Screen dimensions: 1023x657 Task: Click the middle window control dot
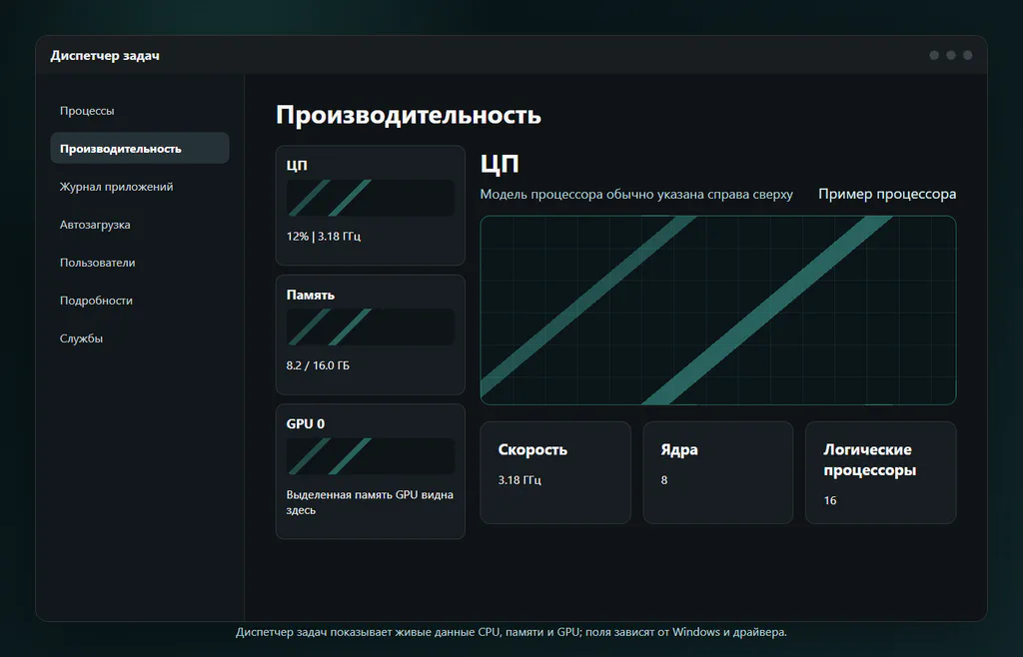[x=951, y=55]
